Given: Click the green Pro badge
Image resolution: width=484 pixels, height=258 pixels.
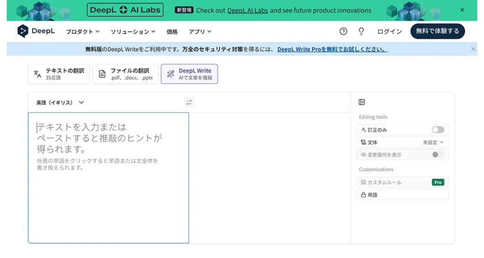Looking at the screenshot, I should pos(438,182).
